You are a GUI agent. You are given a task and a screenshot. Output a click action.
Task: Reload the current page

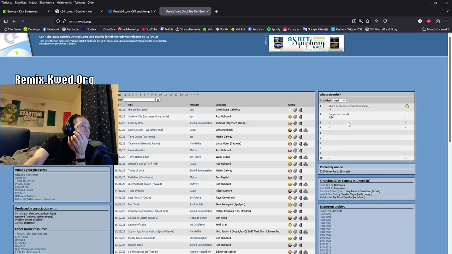[x=385, y=21]
